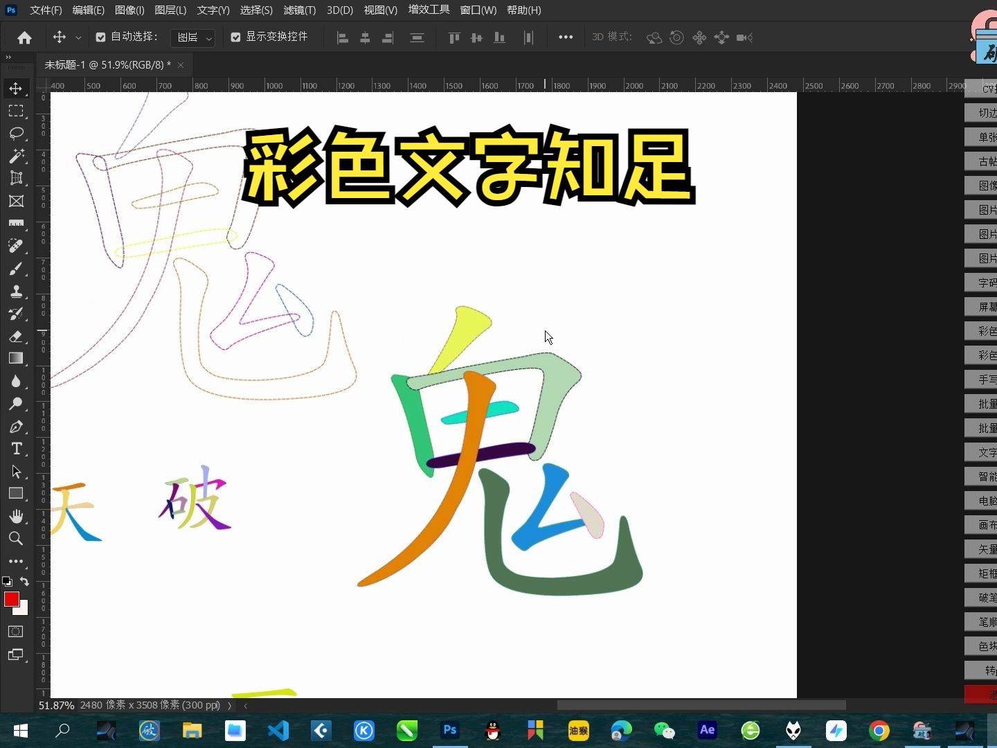Open the 文件(F) menu
Screen dimensions: 997x748
click(46, 10)
